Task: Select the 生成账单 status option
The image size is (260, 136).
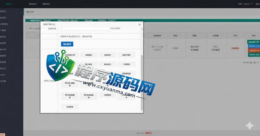Action: (70, 107)
